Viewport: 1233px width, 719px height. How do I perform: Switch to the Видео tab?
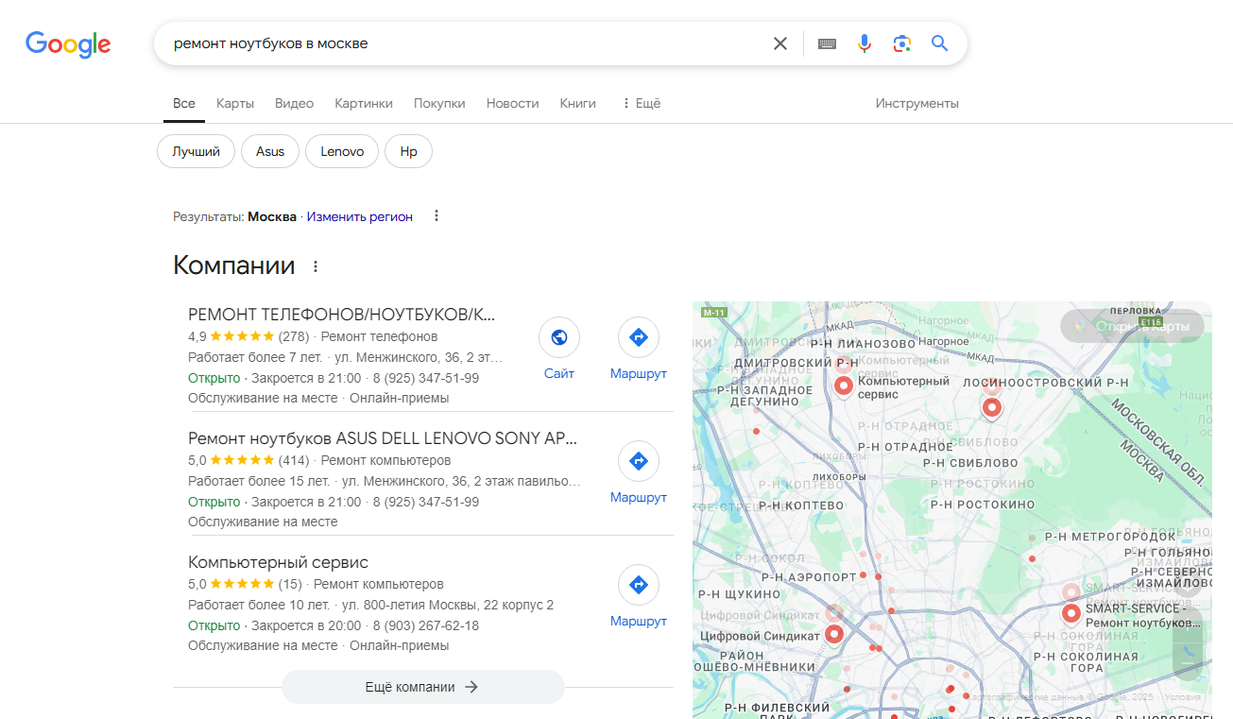(x=294, y=103)
